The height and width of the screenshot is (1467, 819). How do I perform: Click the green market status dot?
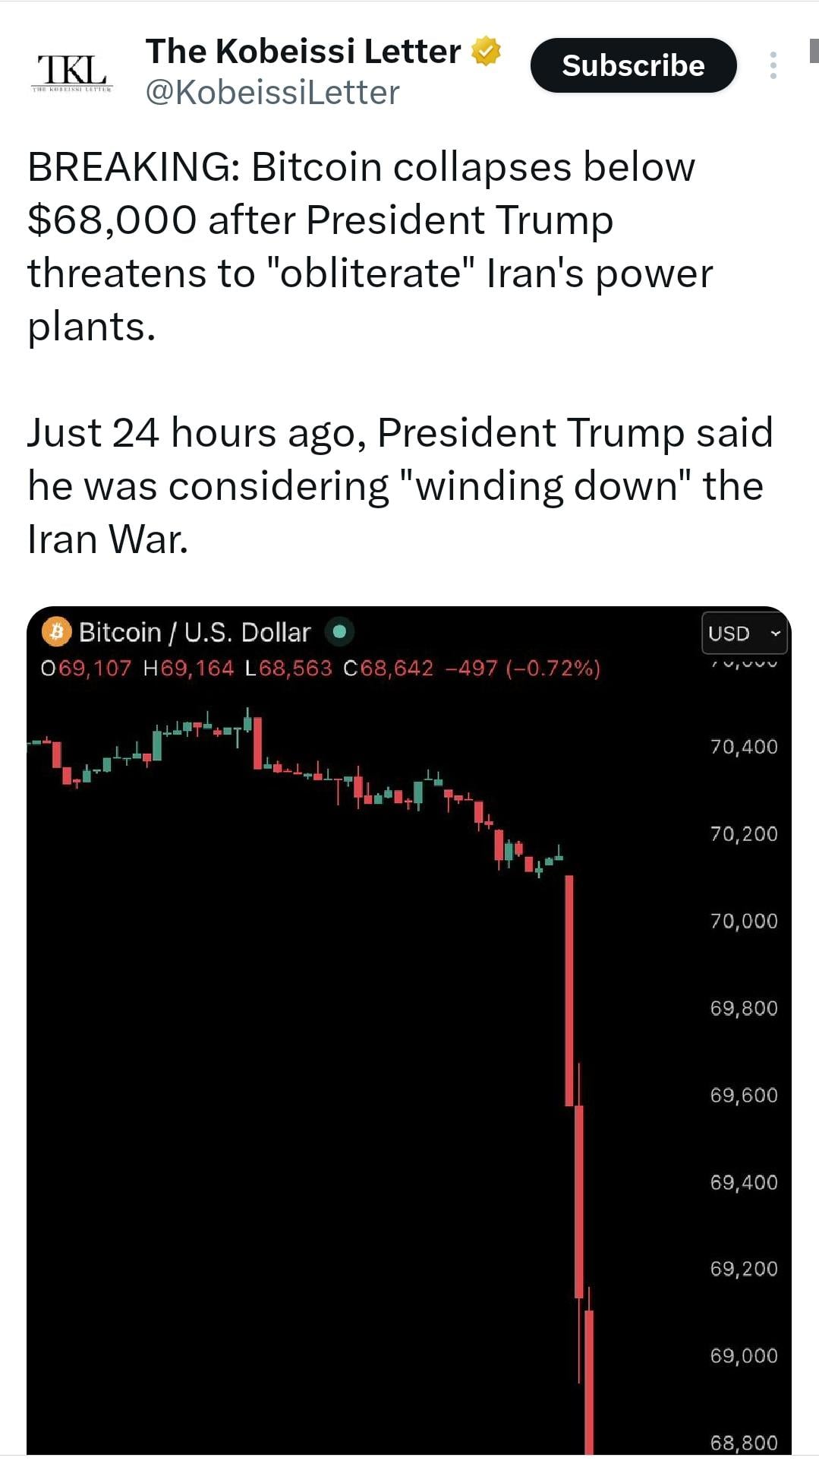coord(339,631)
